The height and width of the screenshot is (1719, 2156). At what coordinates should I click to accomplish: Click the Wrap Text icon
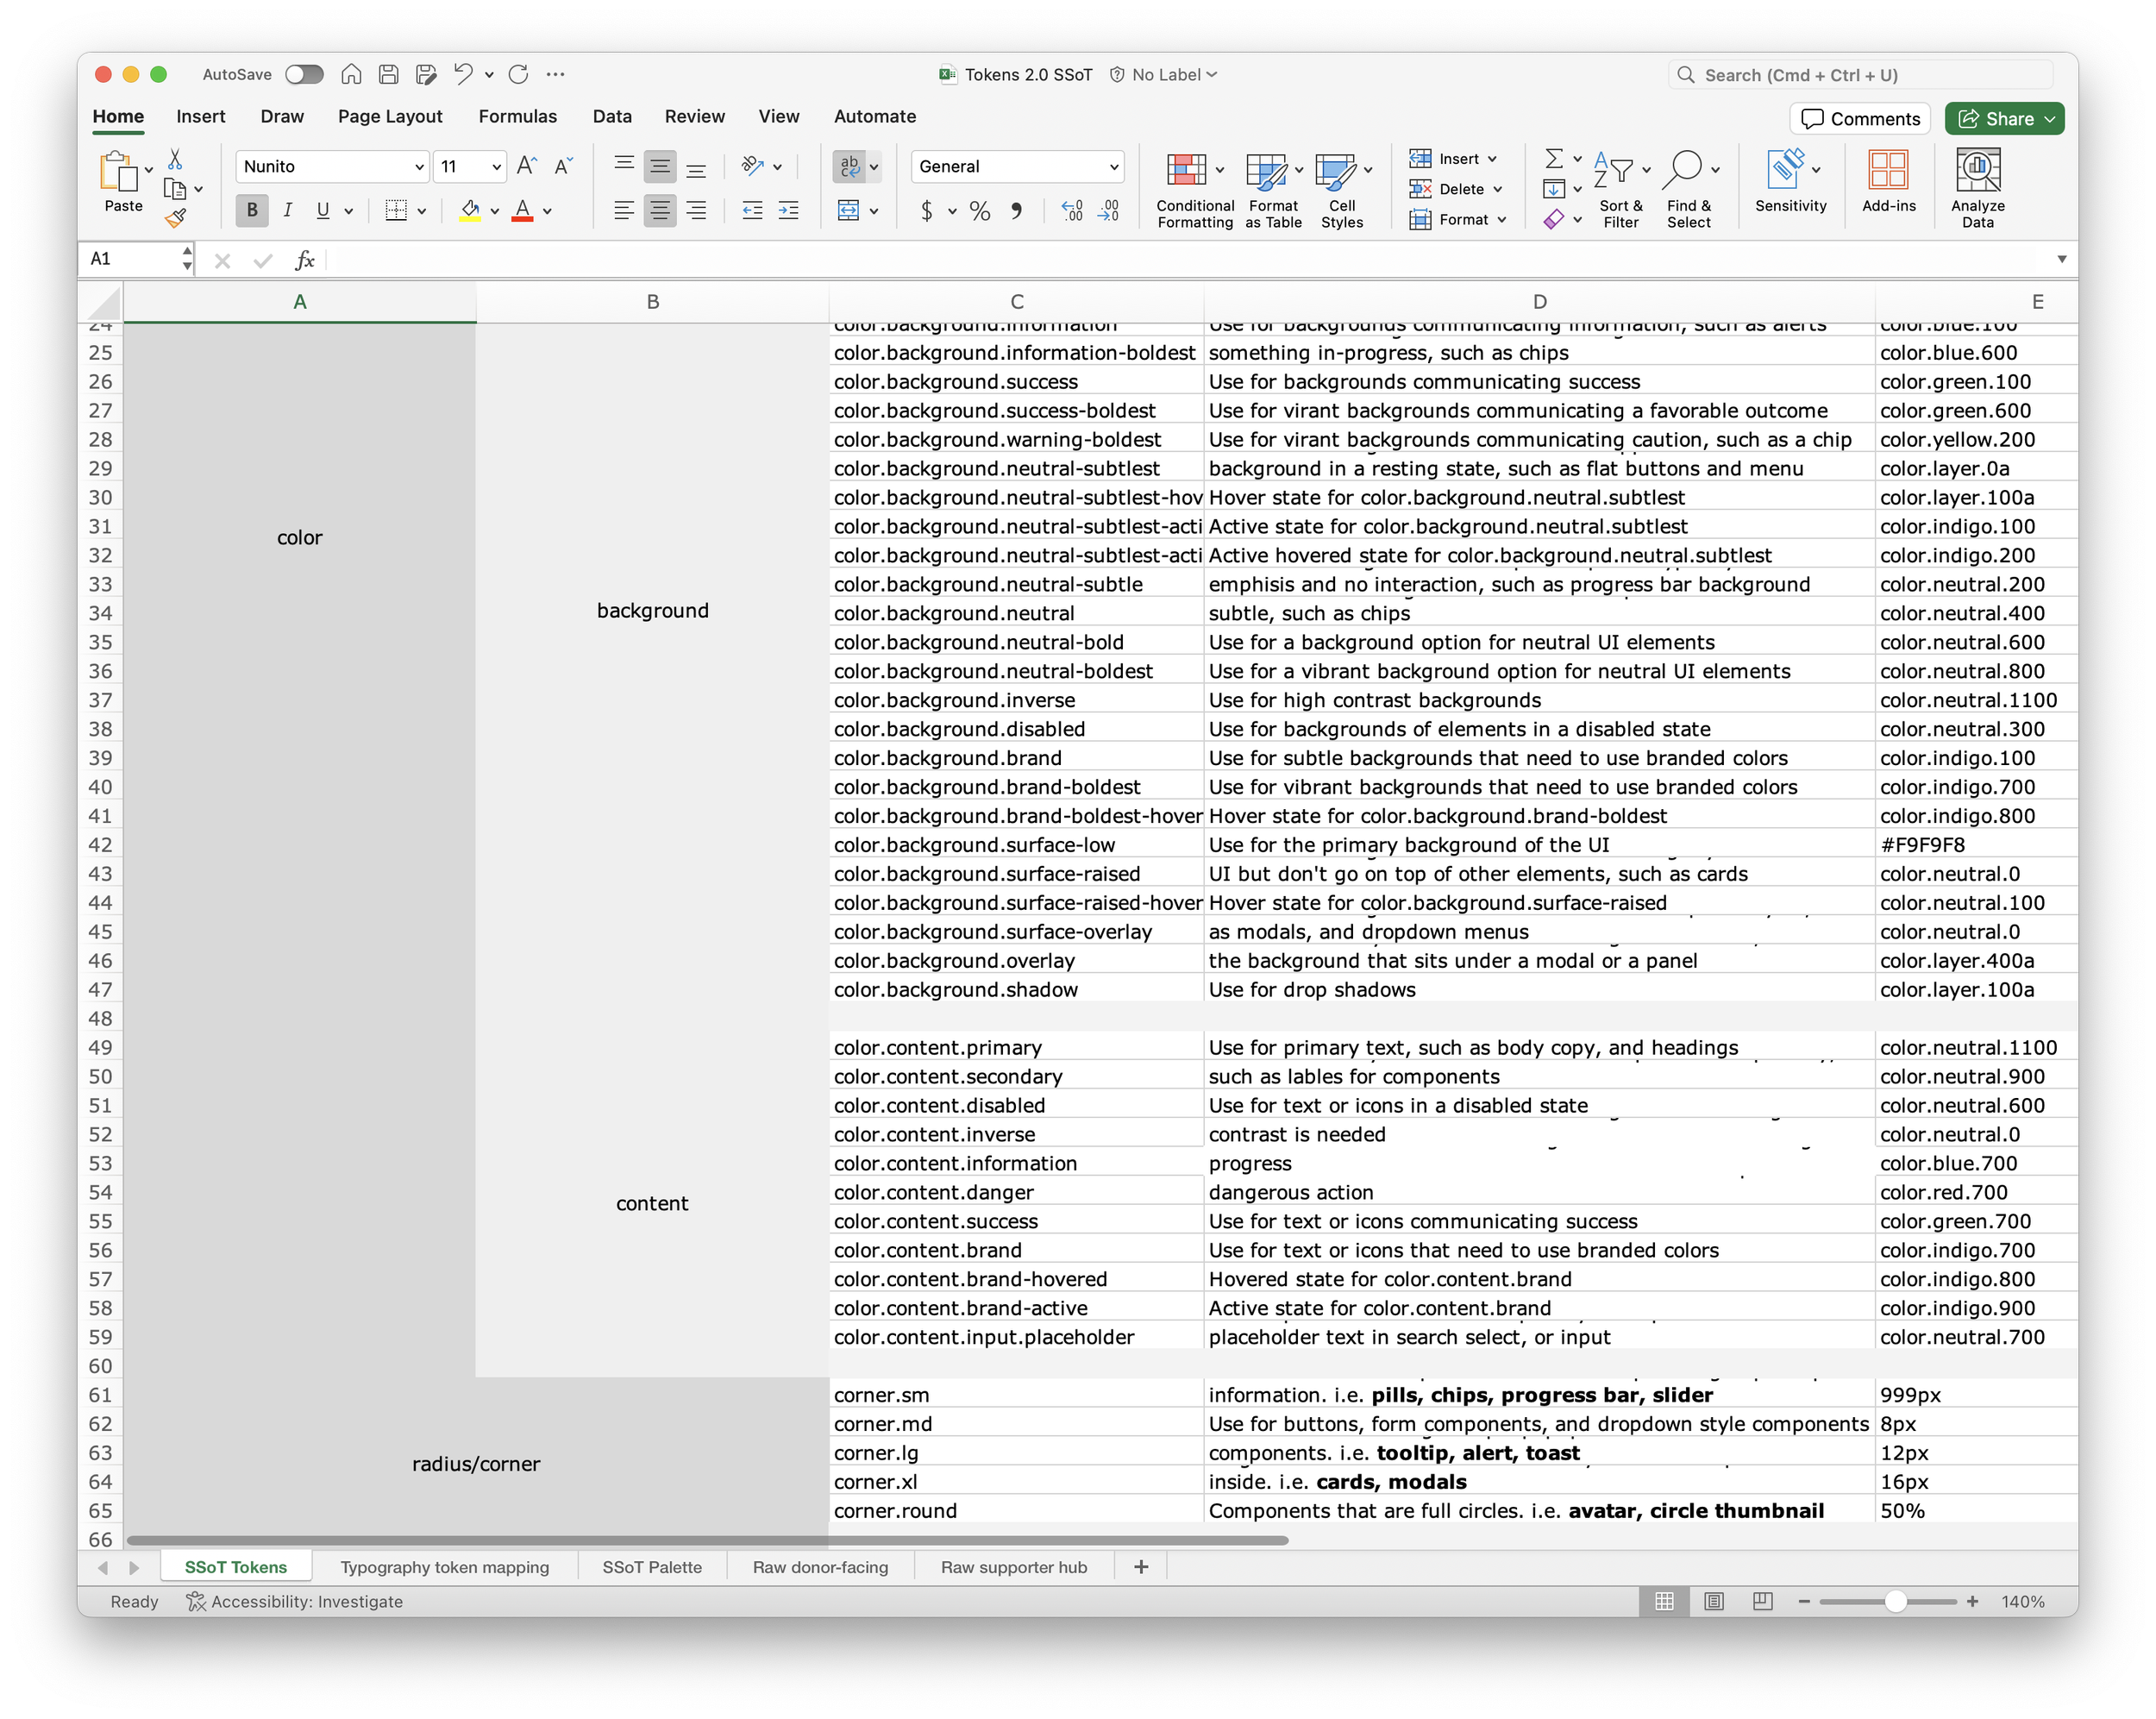(850, 167)
